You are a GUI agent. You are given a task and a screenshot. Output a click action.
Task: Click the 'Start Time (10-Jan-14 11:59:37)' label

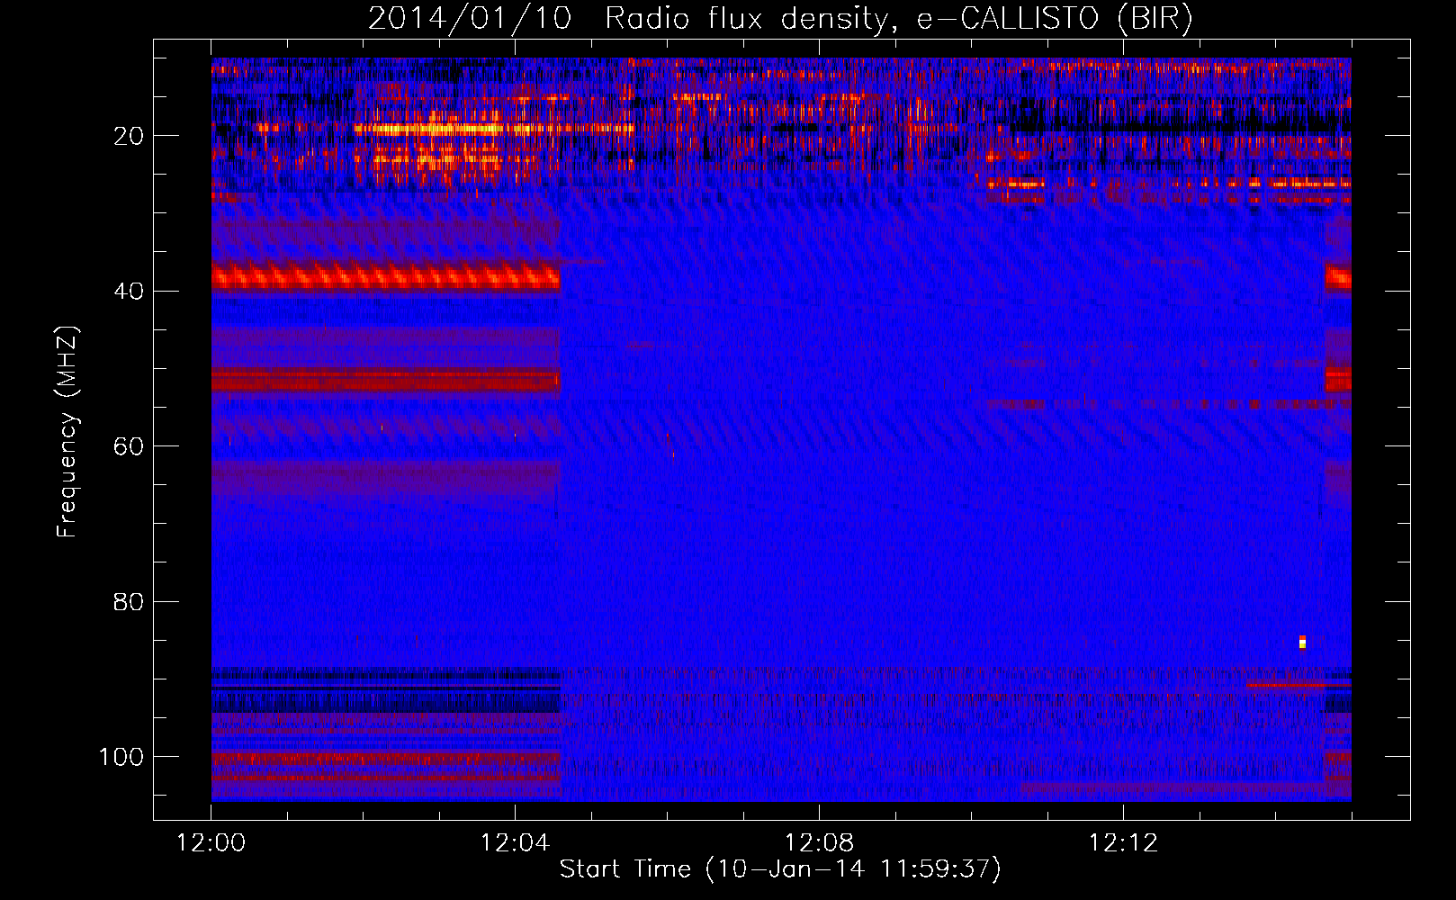[780, 868]
